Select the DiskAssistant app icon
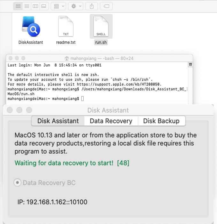The height and width of the screenshot is (224, 217). (x=31, y=27)
